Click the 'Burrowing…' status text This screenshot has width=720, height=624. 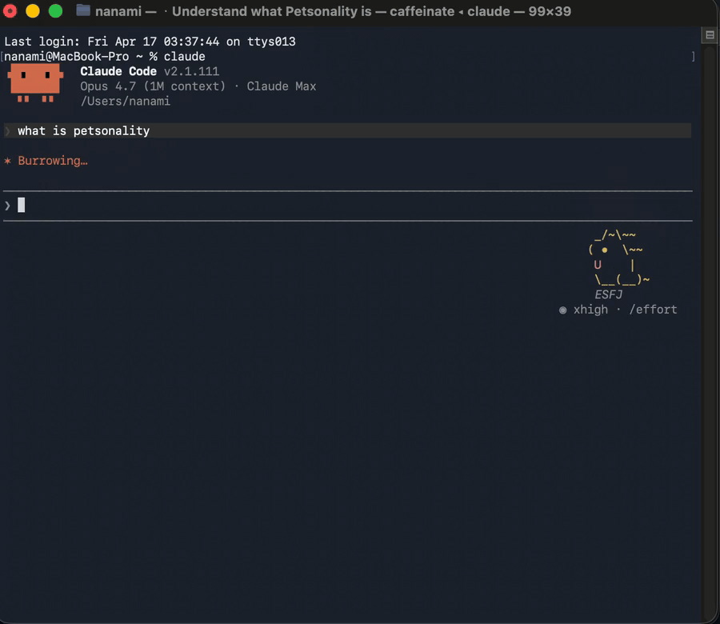53,161
